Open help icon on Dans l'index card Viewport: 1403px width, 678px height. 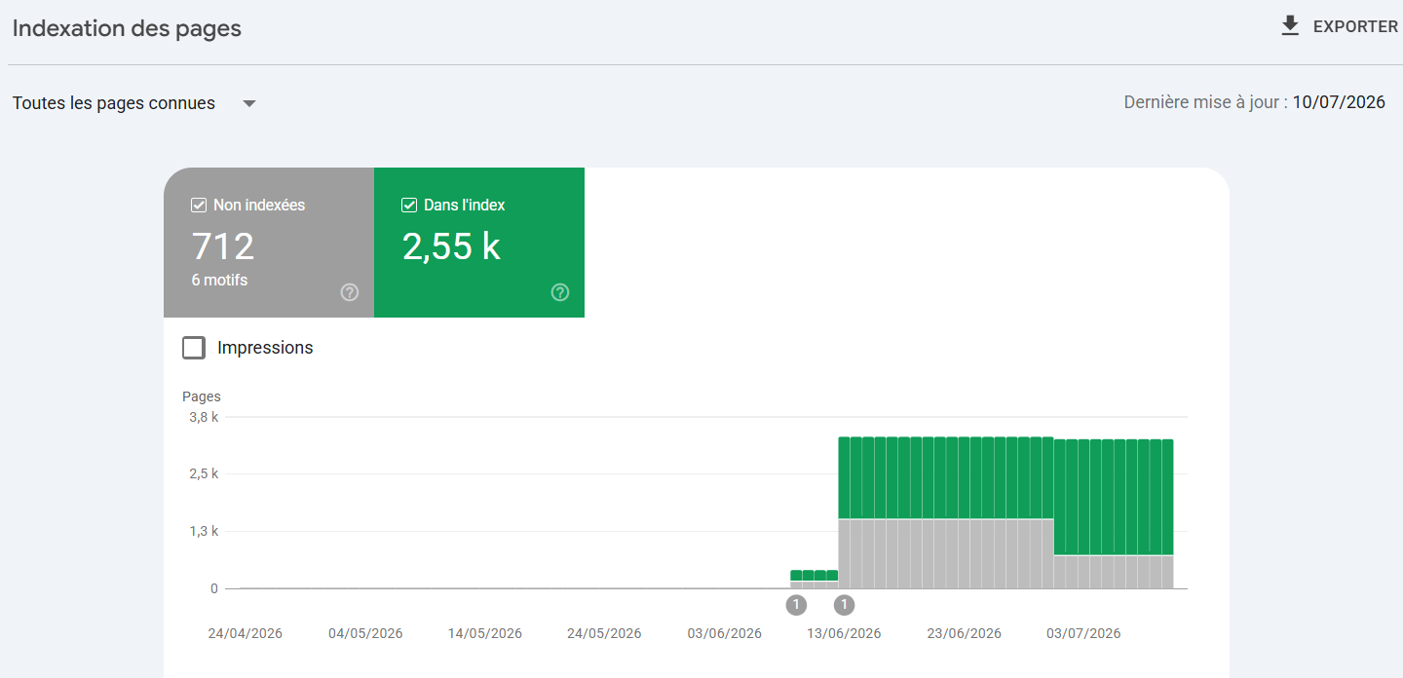click(x=560, y=292)
